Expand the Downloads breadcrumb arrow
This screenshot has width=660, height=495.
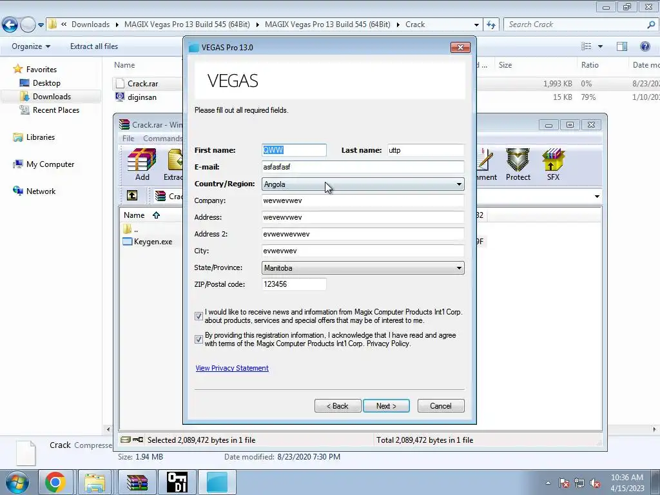click(x=117, y=24)
